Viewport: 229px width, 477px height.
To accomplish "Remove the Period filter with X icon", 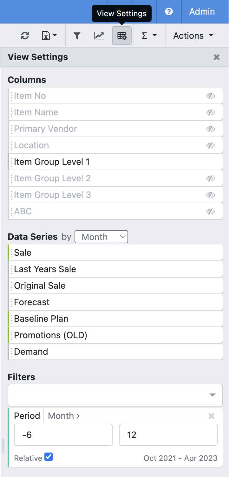I will (x=212, y=416).
